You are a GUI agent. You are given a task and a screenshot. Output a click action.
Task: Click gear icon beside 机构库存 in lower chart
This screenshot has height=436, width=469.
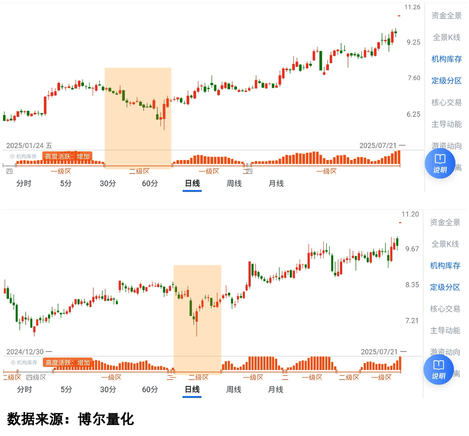pos(13,362)
